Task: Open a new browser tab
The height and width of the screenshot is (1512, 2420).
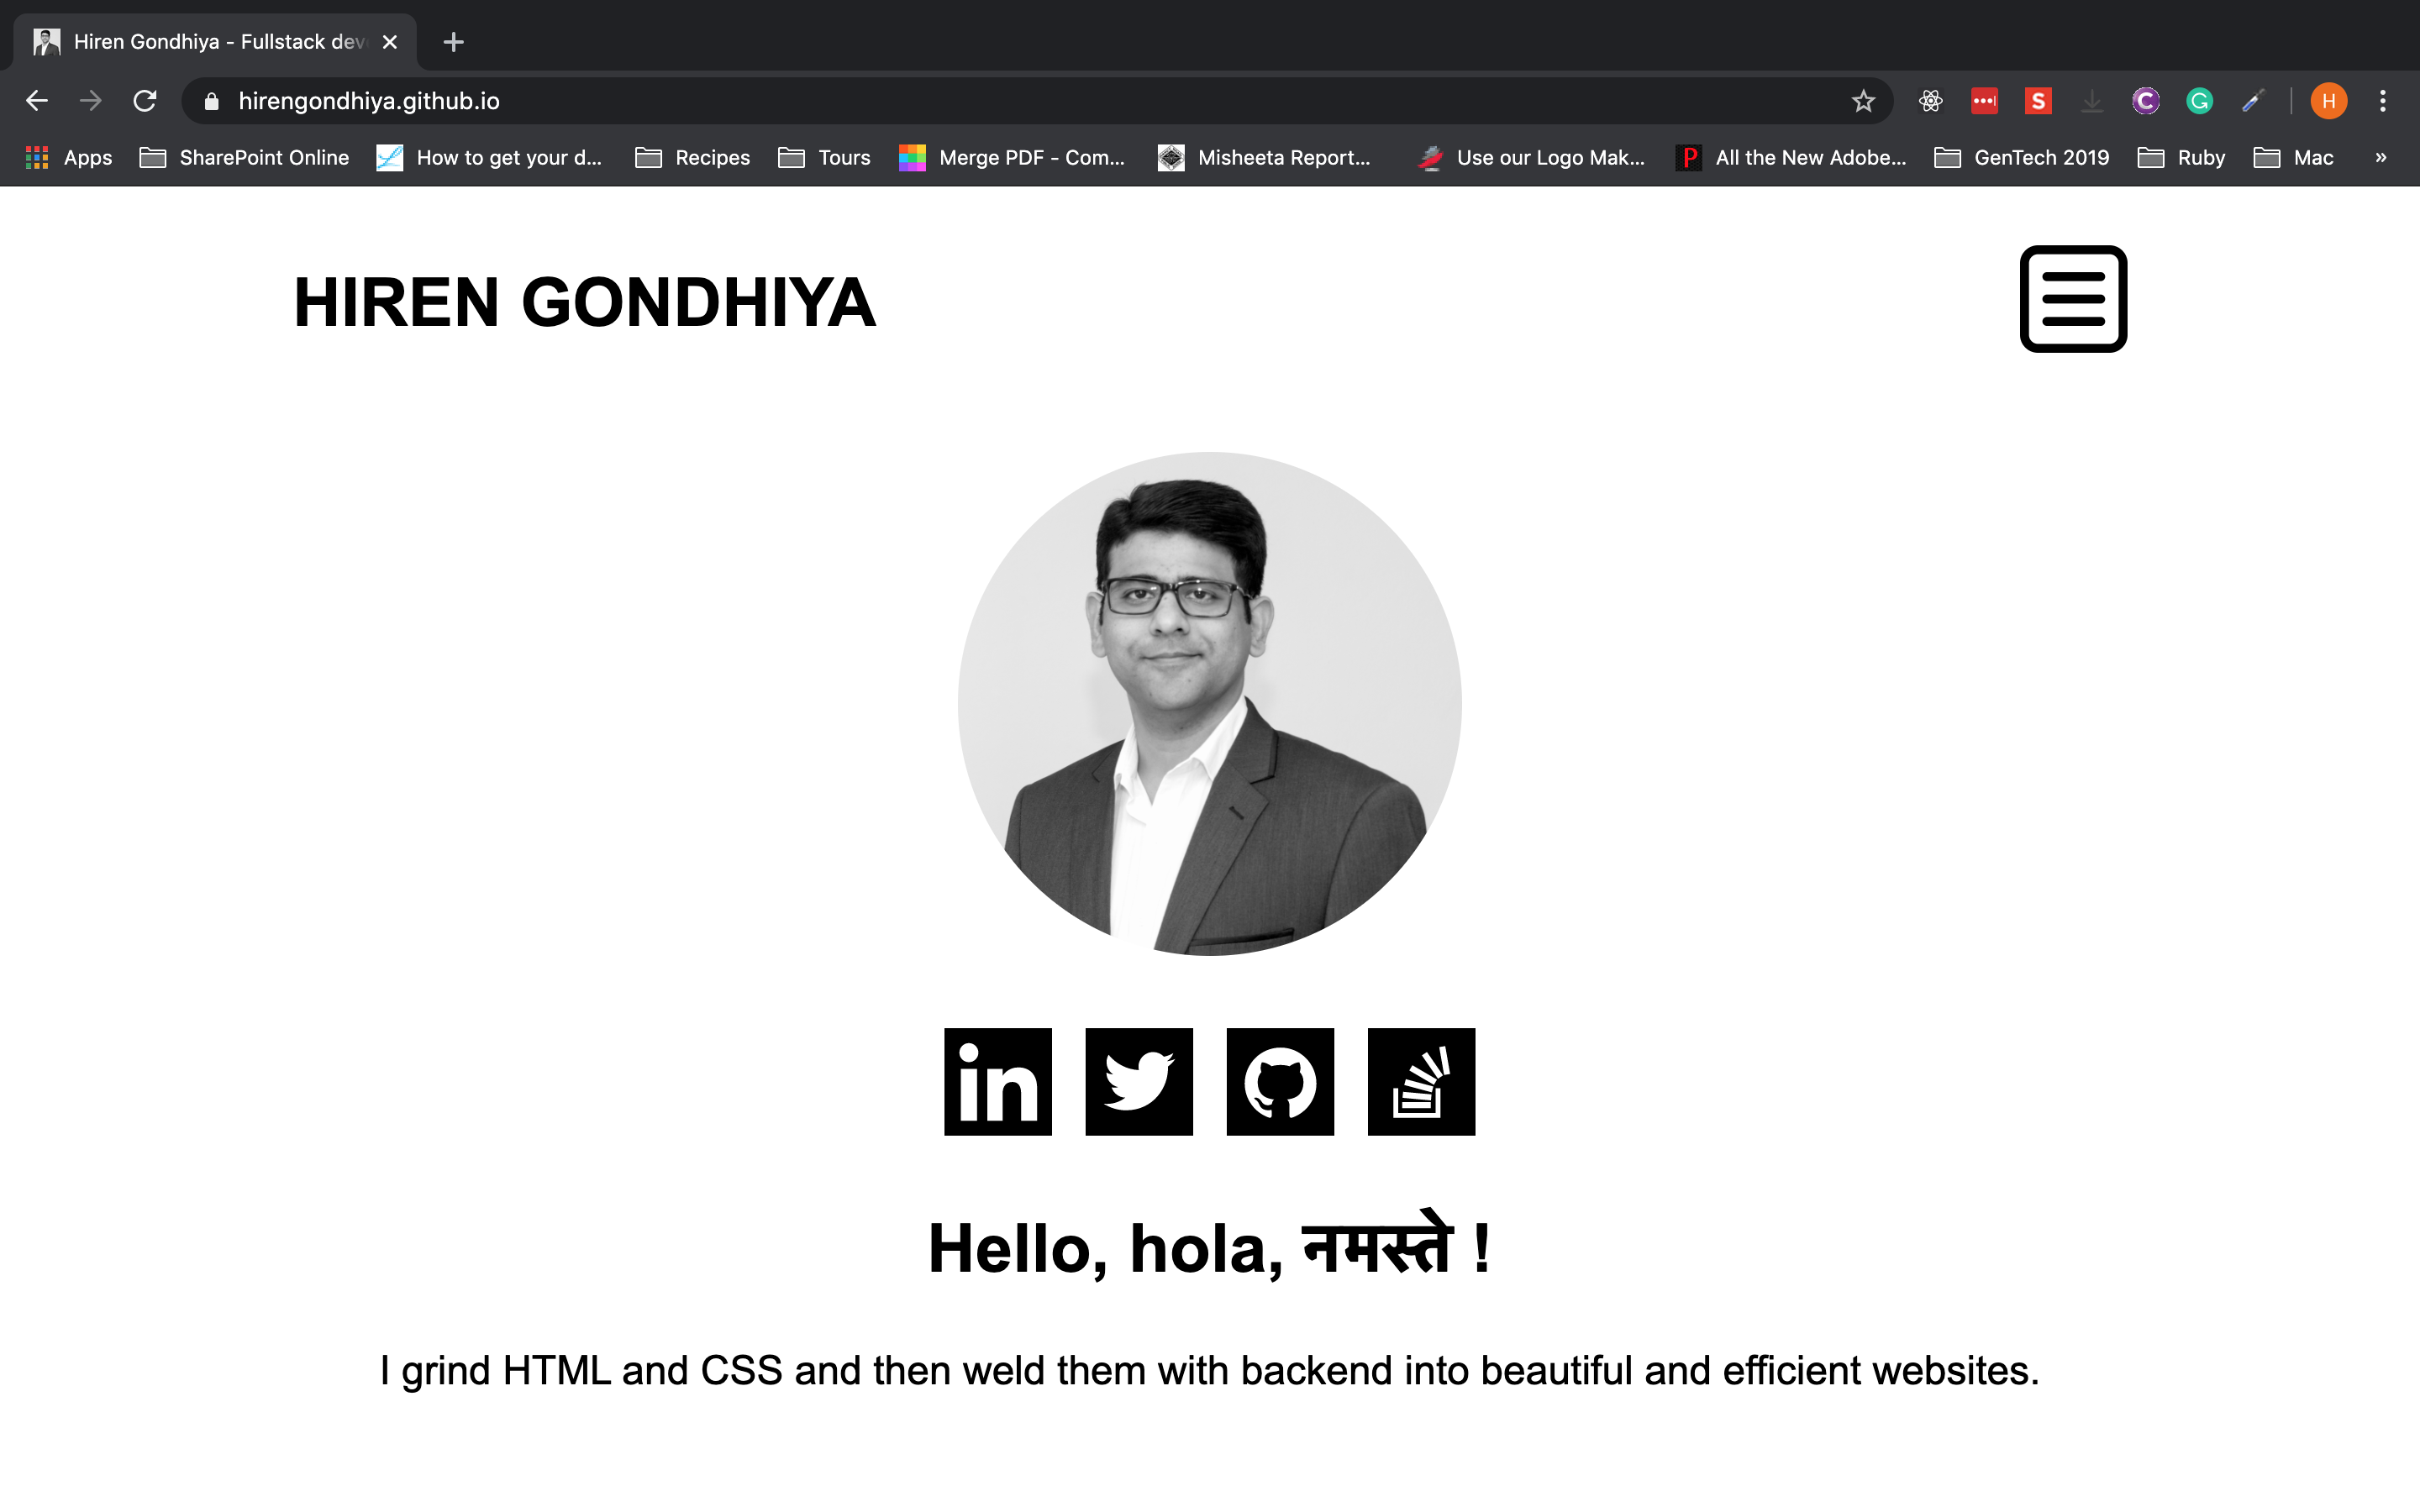Action: click(x=453, y=42)
